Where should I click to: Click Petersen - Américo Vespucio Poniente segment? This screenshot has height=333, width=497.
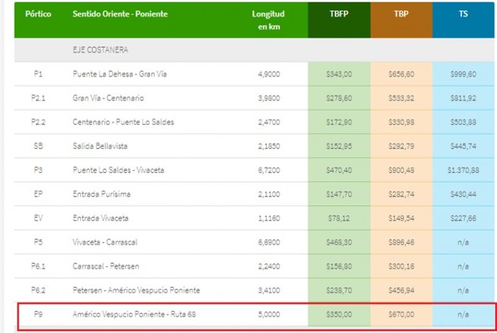(x=136, y=290)
